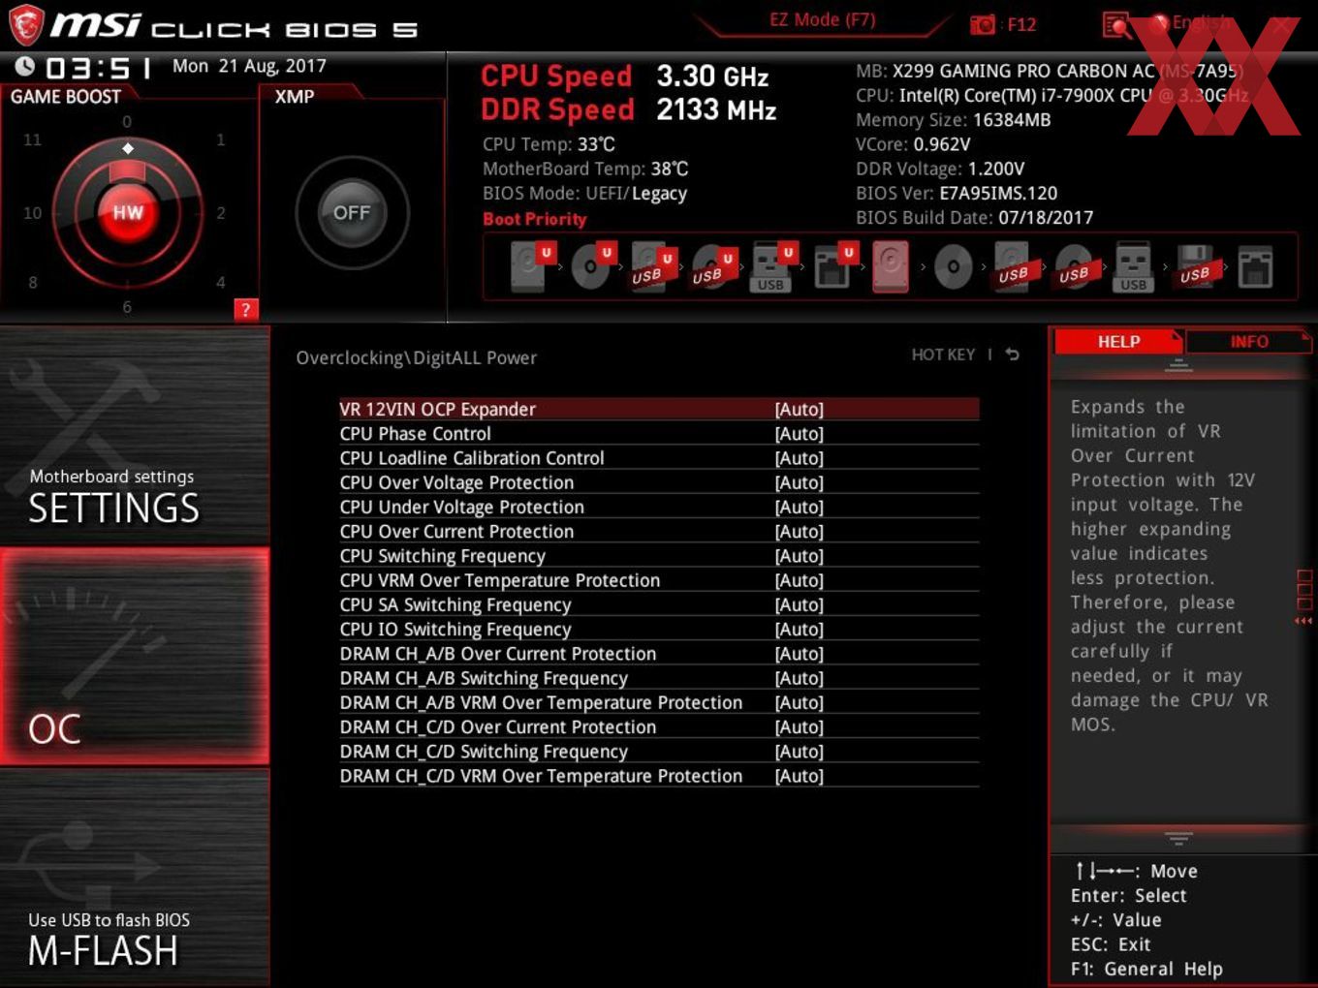Screen dimensions: 1318x988
Task: Switch to EZ Mode (F7)
Action: pyautogui.click(x=822, y=19)
